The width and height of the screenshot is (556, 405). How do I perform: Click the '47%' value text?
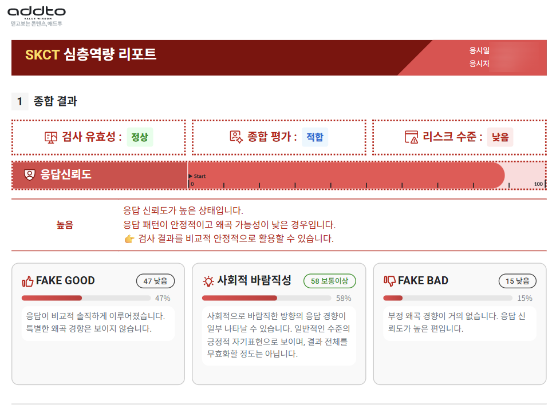pyautogui.click(x=163, y=299)
